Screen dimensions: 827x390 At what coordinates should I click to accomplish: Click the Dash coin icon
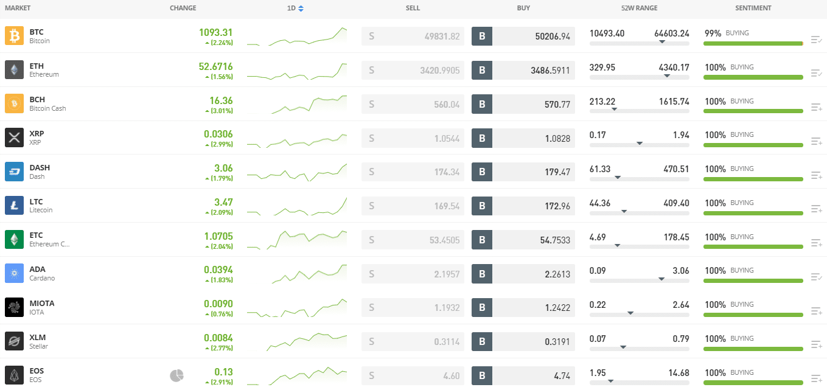(13, 172)
